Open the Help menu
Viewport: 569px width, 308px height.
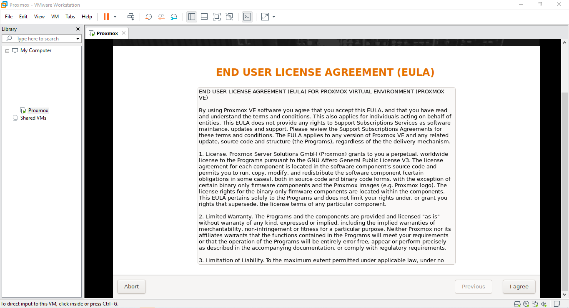87,17
